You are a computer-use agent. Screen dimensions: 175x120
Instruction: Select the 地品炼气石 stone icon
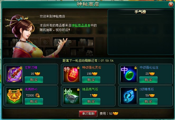(x=72, y=96)
